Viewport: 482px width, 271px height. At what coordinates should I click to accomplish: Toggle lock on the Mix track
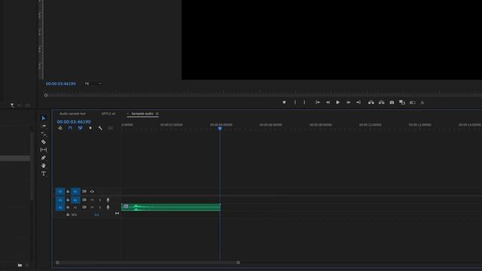click(68, 215)
